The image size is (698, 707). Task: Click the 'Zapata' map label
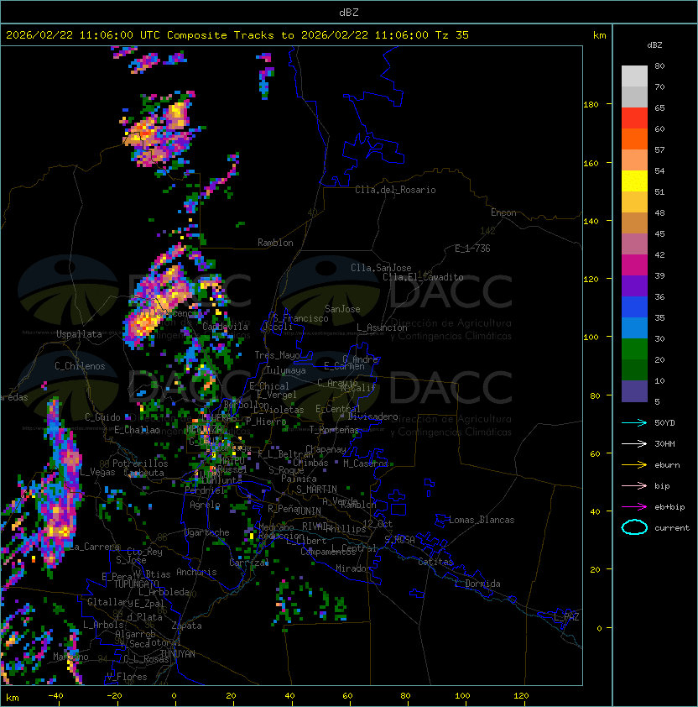pyautogui.click(x=186, y=626)
